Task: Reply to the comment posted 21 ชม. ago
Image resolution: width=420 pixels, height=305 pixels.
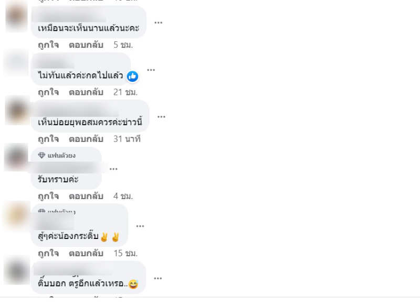Action: click(x=86, y=92)
